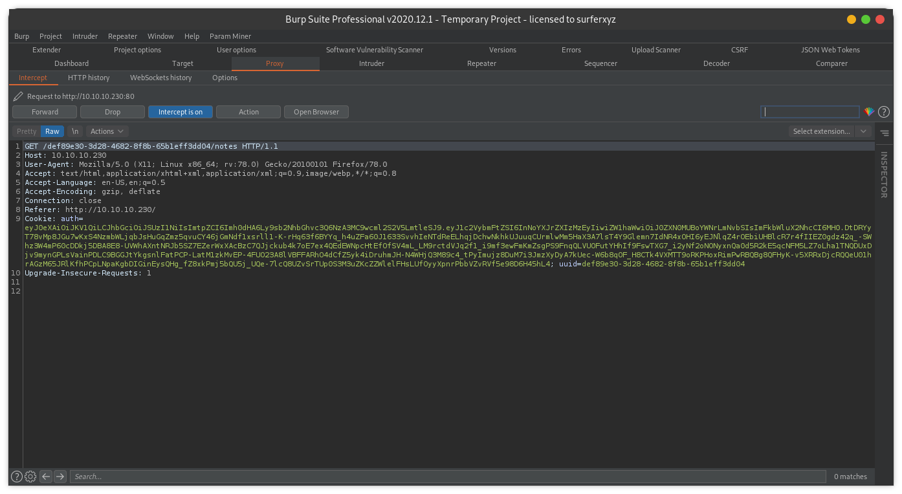
Task: Open the help icon near comment field
Action: (x=884, y=112)
